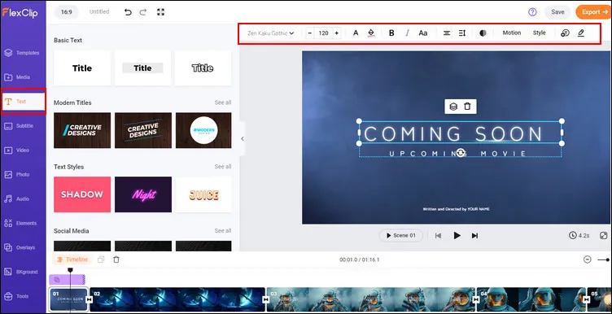Toggle bold text formatting
The image size is (612, 314).
coord(391,33)
